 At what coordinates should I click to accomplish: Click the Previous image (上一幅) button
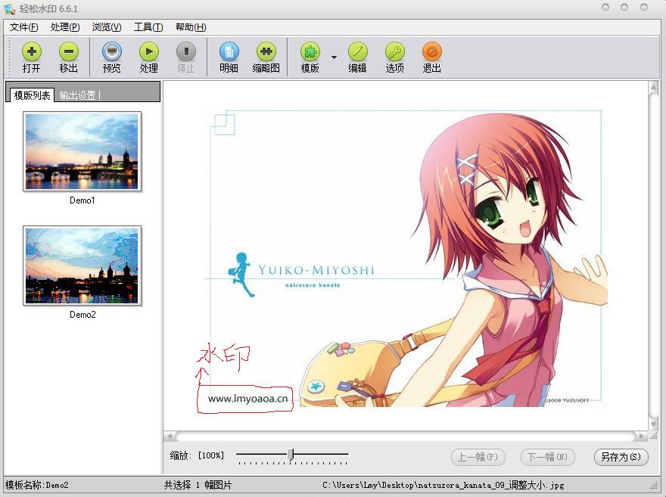[x=478, y=457]
